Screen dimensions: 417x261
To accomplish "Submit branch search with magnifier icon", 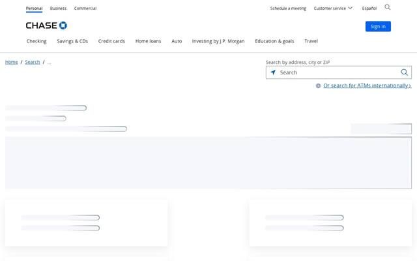I will [404, 72].
